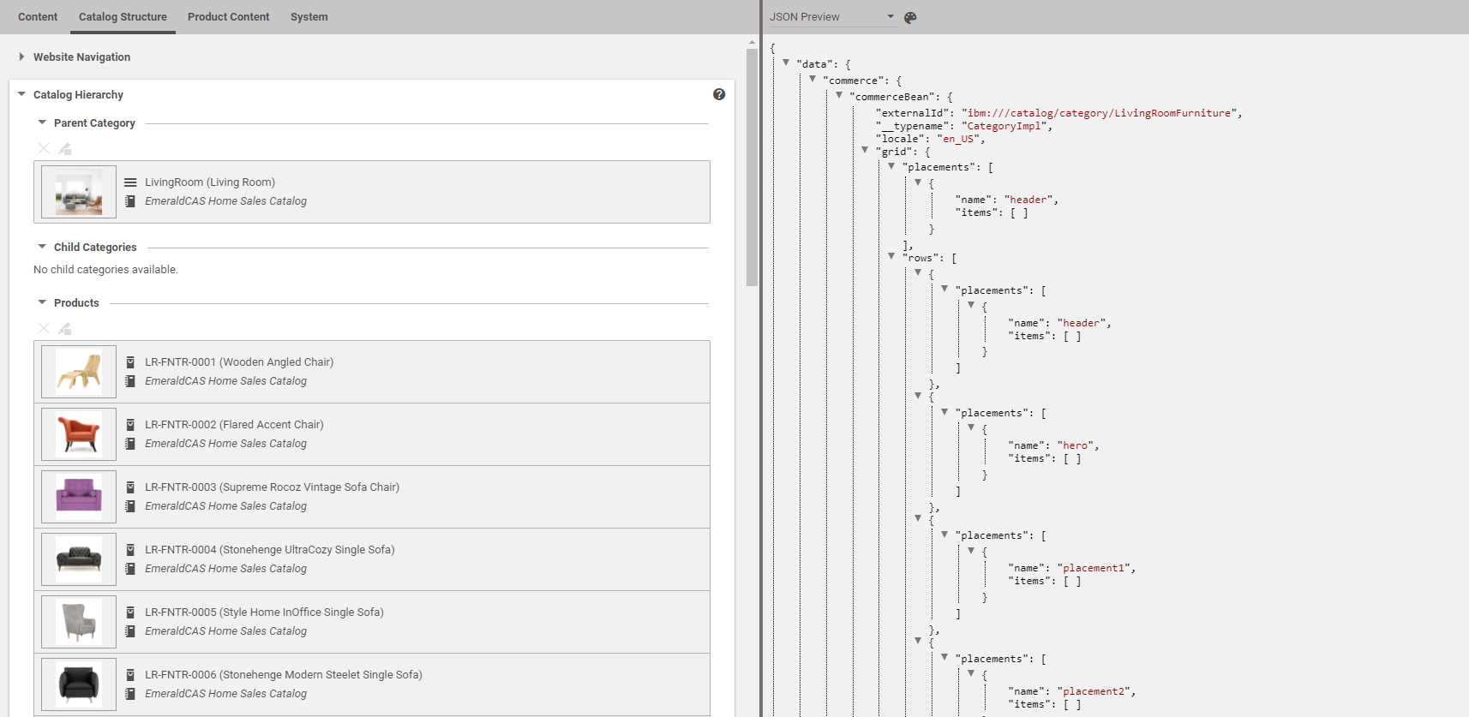This screenshot has height=717, width=1469.
Task: Open LR-FNTR-0004 Stonehenge UltraCozy Single Sofa
Action: click(269, 550)
